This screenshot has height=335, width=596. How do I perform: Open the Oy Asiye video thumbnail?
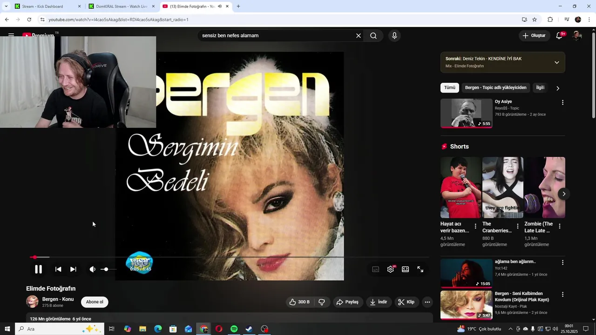(x=466, y=113)
